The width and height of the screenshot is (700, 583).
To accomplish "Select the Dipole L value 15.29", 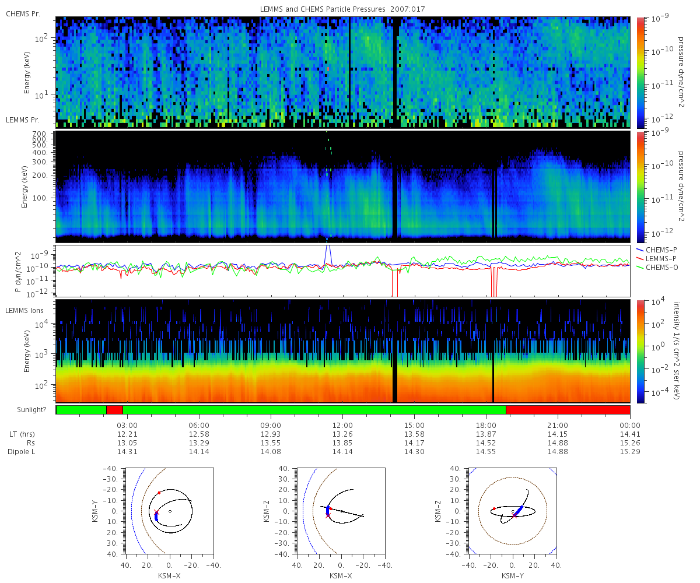I will pos(630,451).
